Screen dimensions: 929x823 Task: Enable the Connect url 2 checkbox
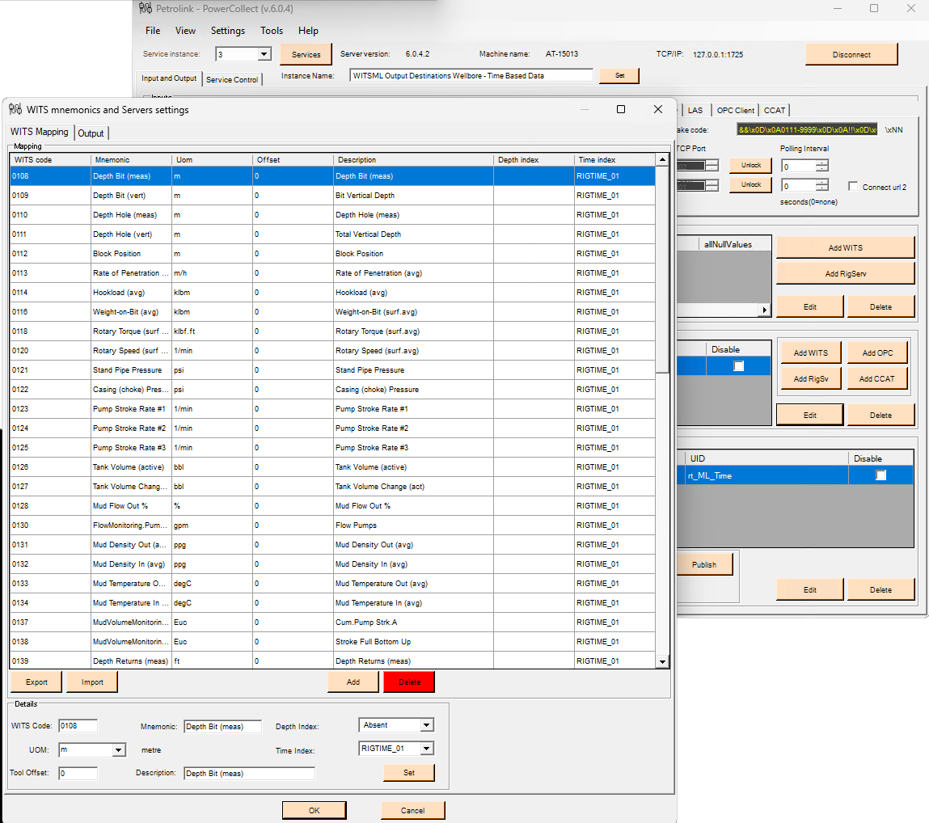853,187
